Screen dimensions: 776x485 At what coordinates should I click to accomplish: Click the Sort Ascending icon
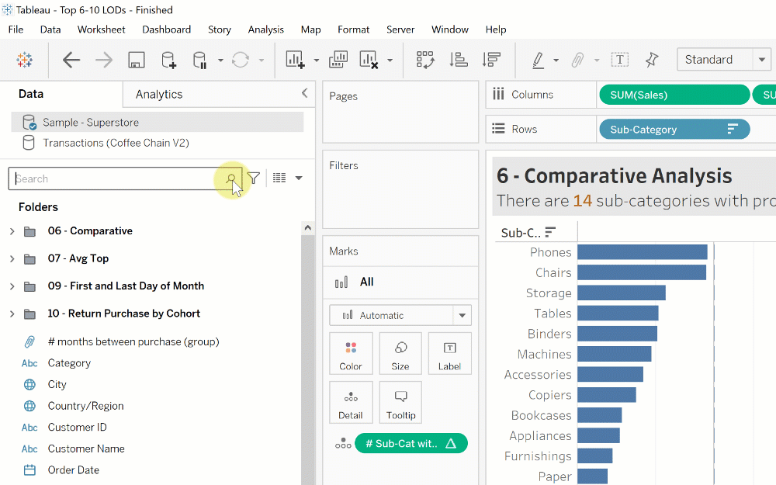(459, 60)
